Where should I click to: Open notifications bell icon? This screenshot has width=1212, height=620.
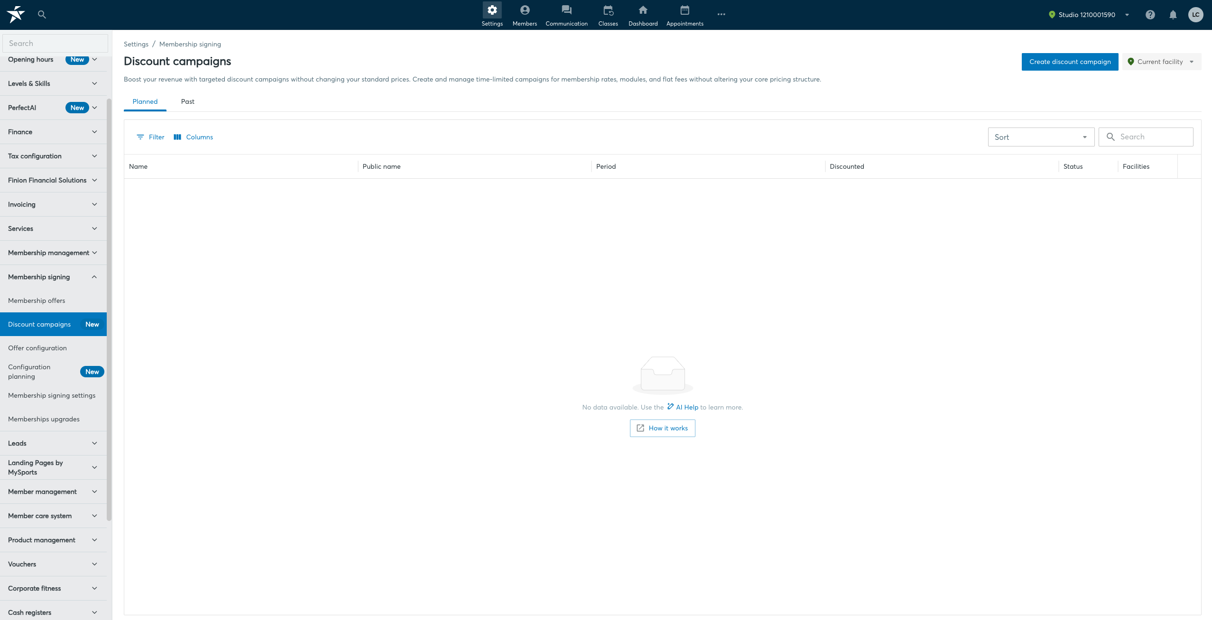click(x=1173, y=15)
